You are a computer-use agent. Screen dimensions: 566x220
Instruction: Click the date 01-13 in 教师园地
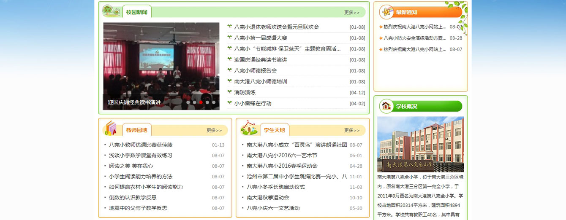tap(218, 145)
